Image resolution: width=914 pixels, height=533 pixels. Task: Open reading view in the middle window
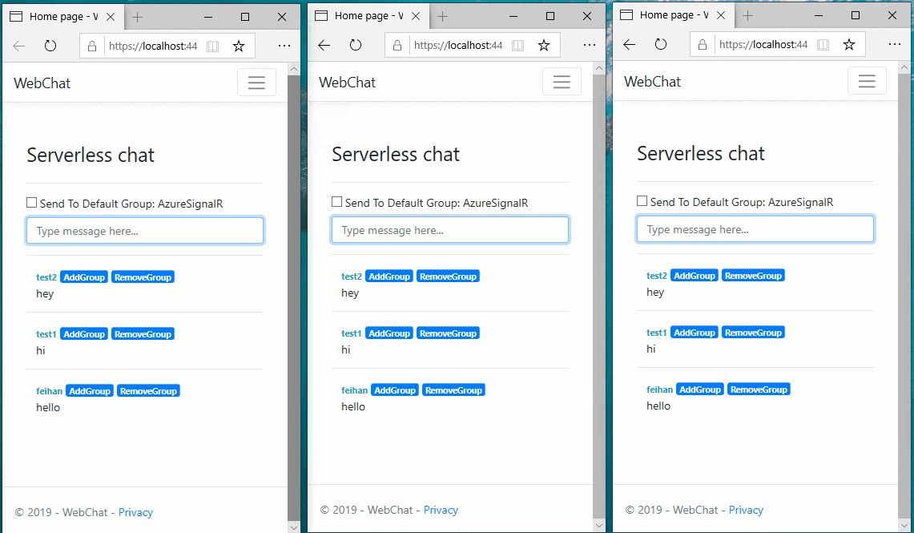point(517,46)
